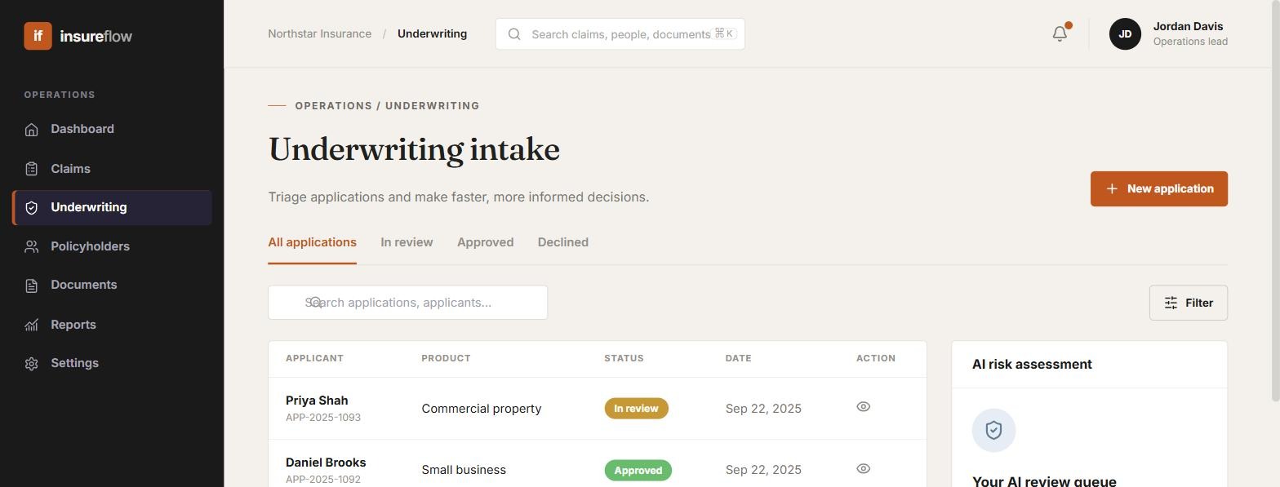Viewport: 1280px width, 487px height.
Task: Click the insureflow logo icon
Action: (38, 36)
